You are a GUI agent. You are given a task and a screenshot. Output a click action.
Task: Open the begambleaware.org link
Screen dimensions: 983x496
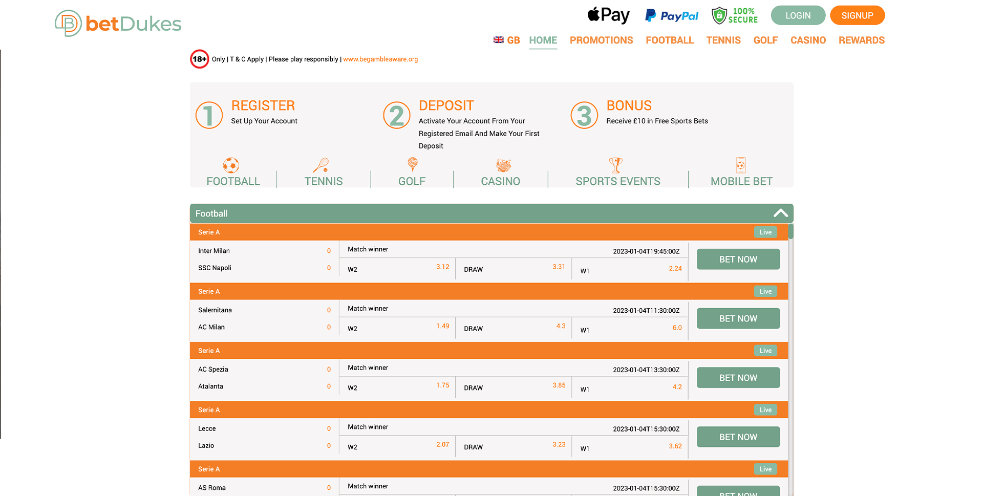(380, 59)
